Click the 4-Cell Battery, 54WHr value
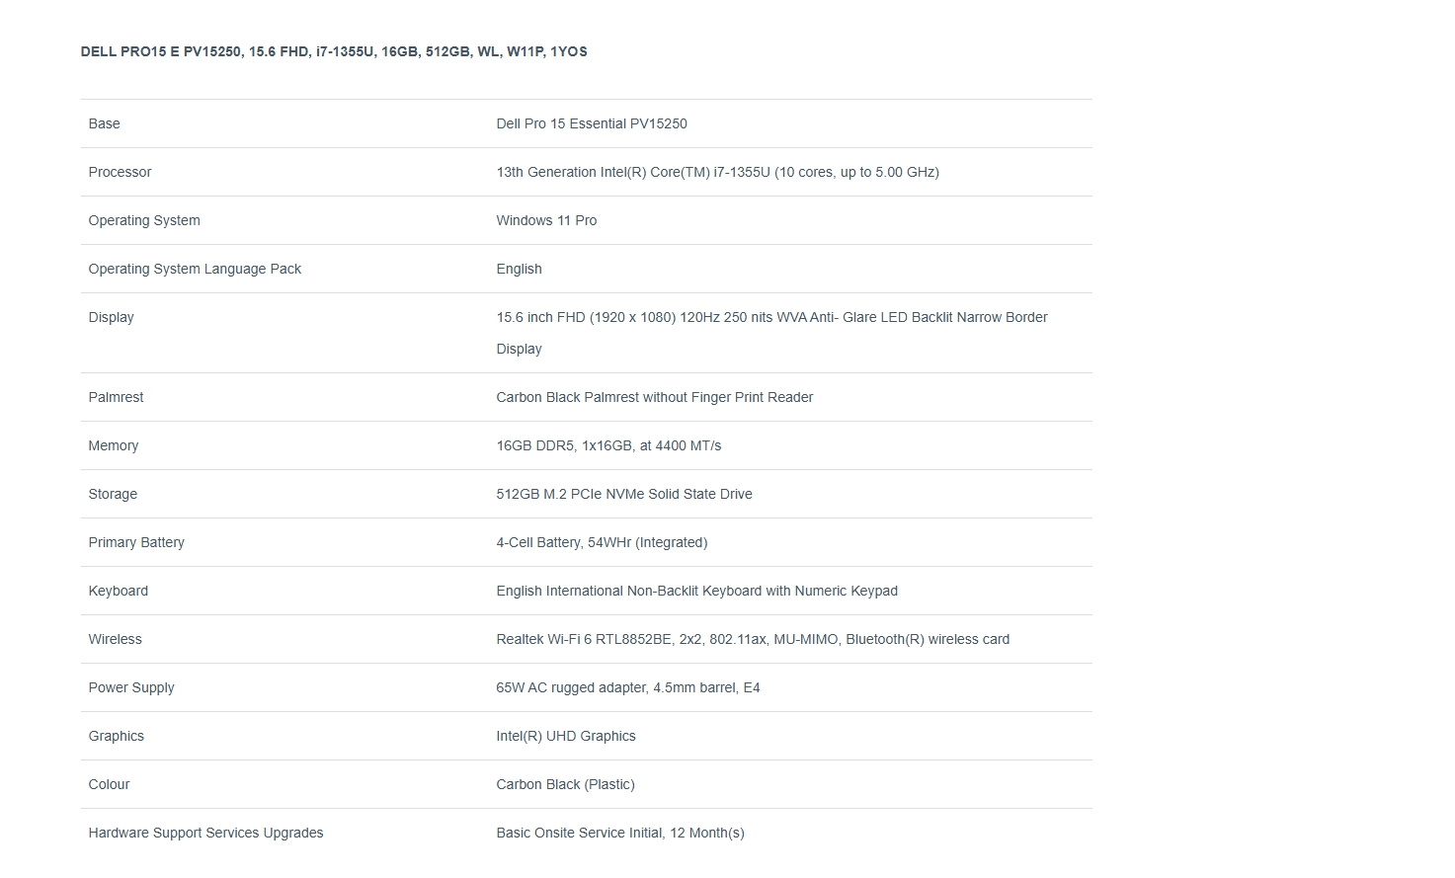 602,542
